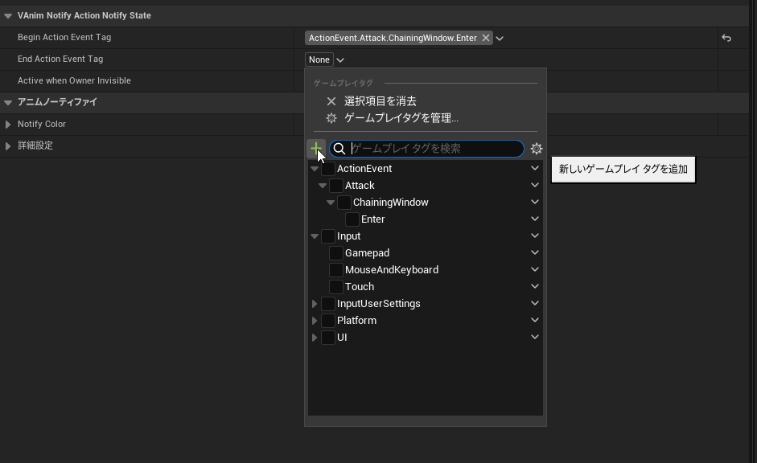Open Platform row options chevron
757x463 pixels.
click(535, 320)
